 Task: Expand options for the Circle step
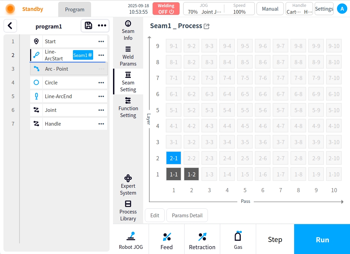coord(101,83)
